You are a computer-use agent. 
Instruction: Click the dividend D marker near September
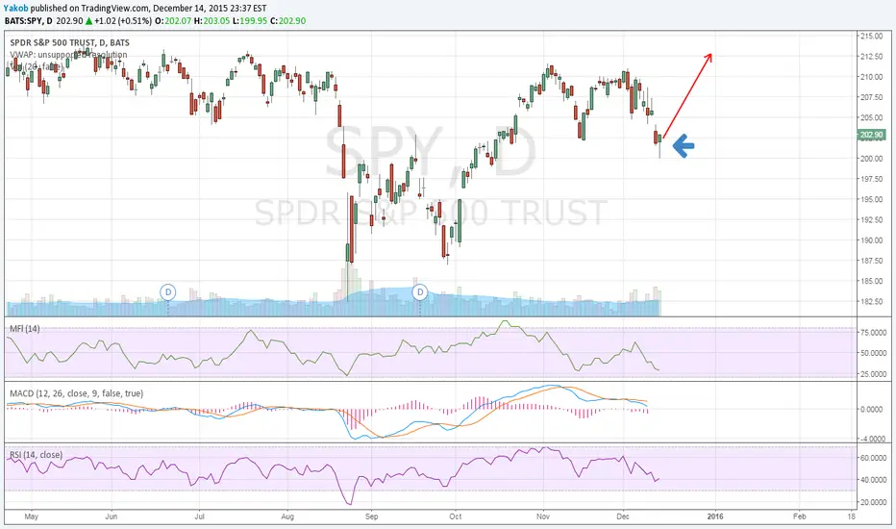click(420, 292)
